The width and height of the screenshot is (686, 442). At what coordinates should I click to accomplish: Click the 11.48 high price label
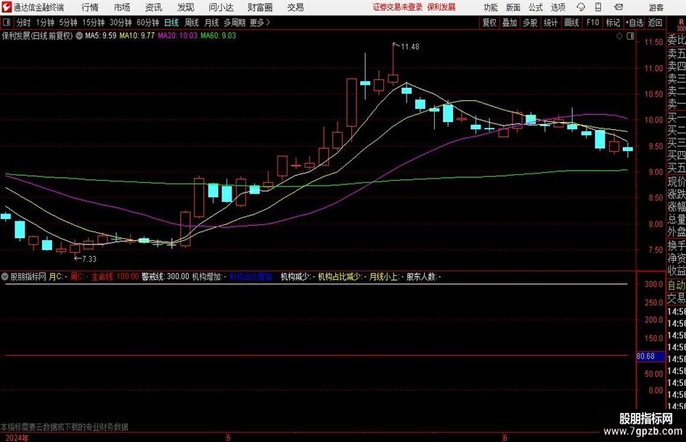pos(410,47)
